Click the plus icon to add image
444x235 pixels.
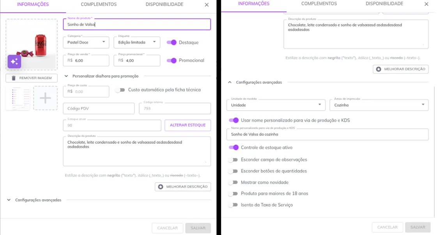pos(45,98)
